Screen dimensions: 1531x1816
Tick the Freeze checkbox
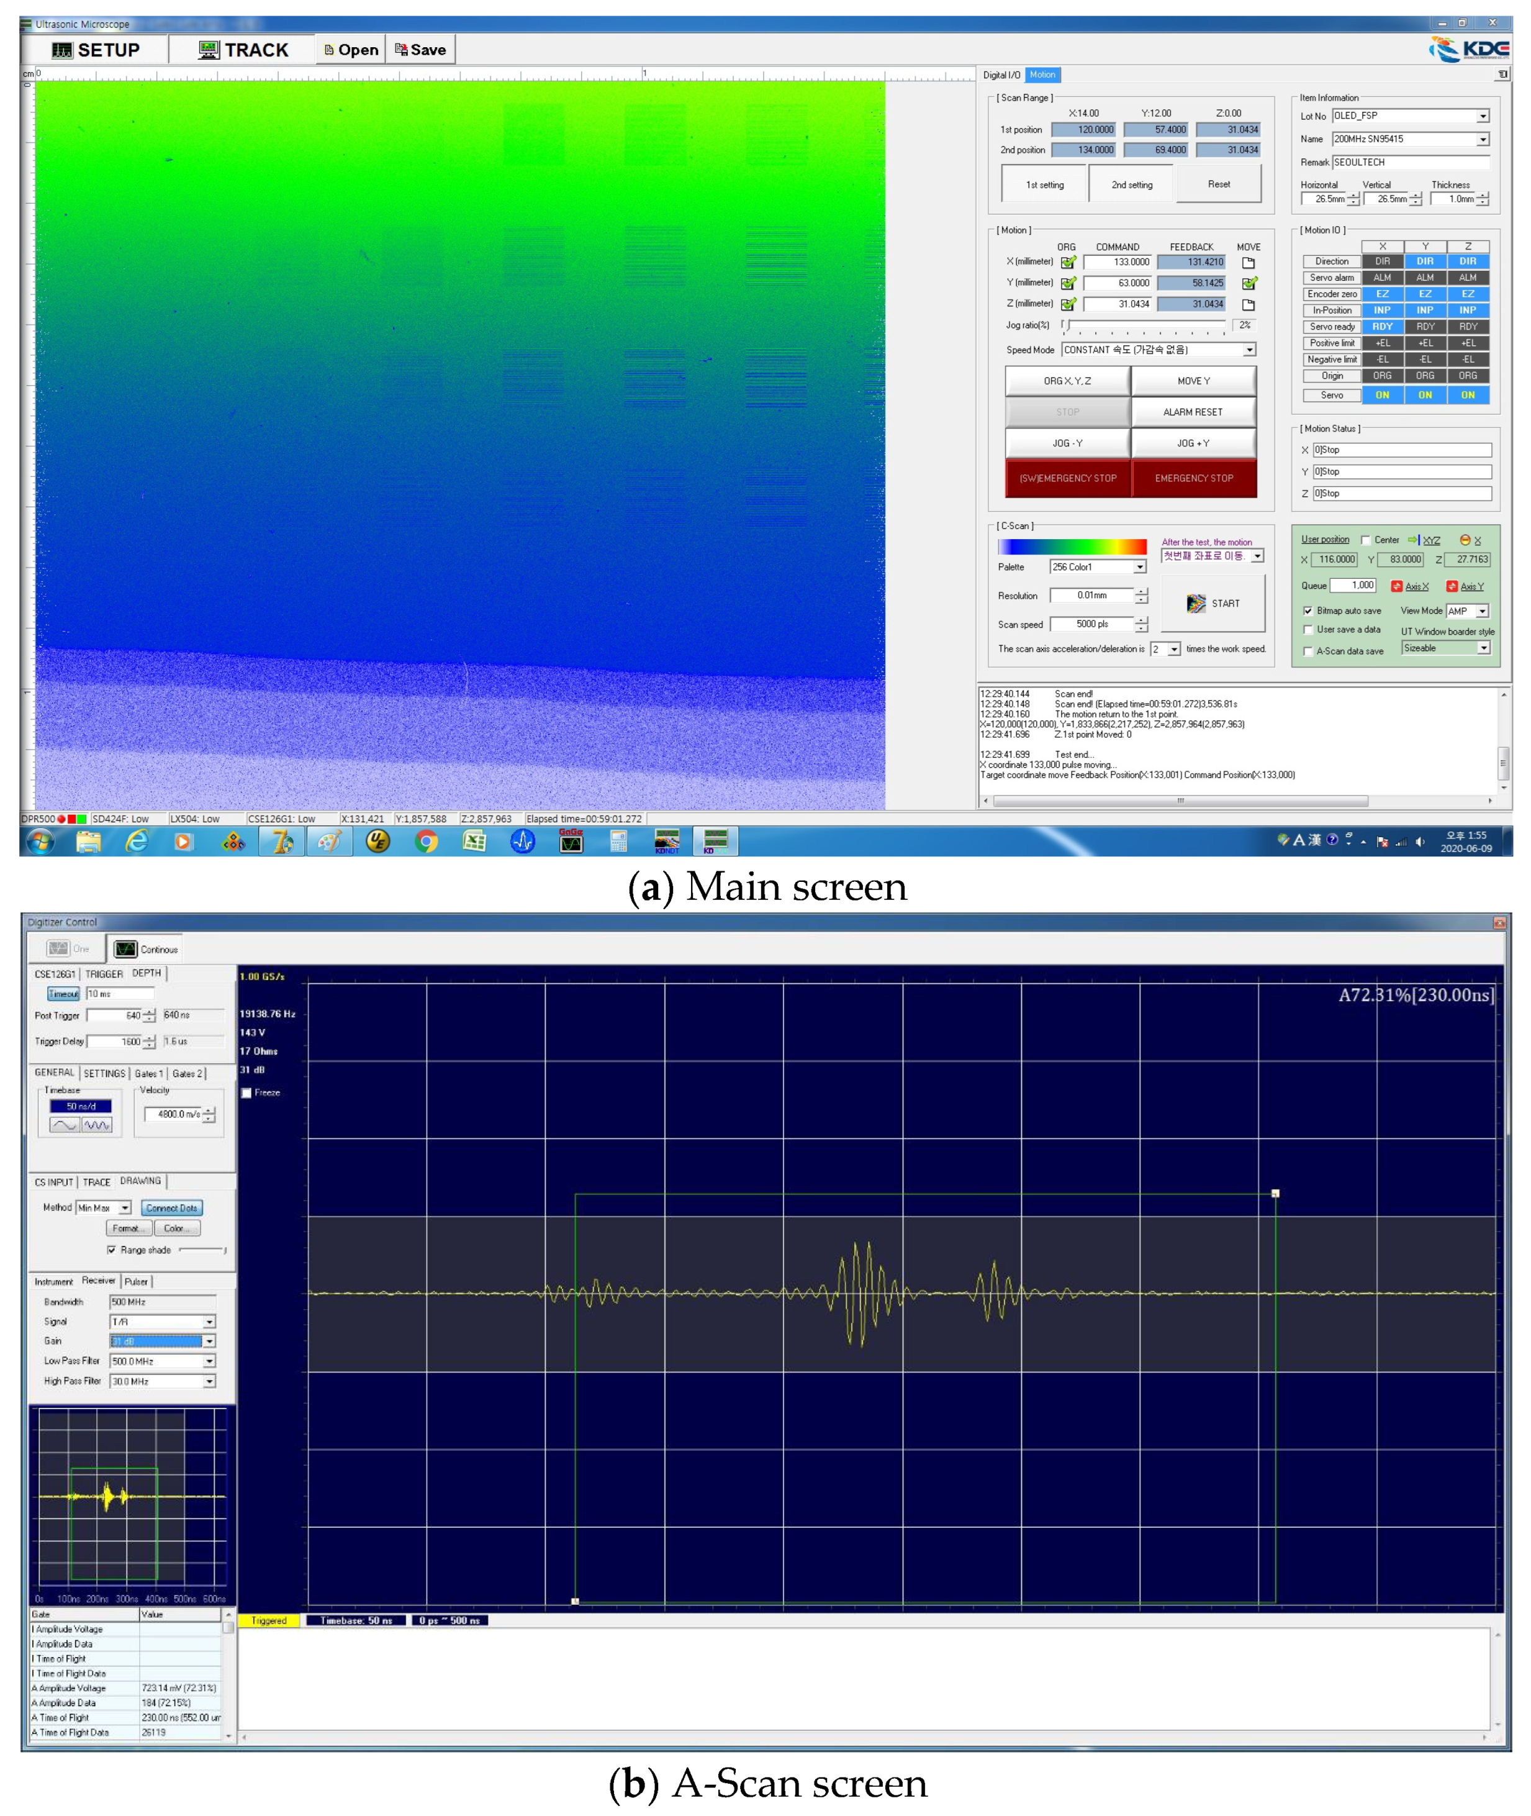point(246,1093)
